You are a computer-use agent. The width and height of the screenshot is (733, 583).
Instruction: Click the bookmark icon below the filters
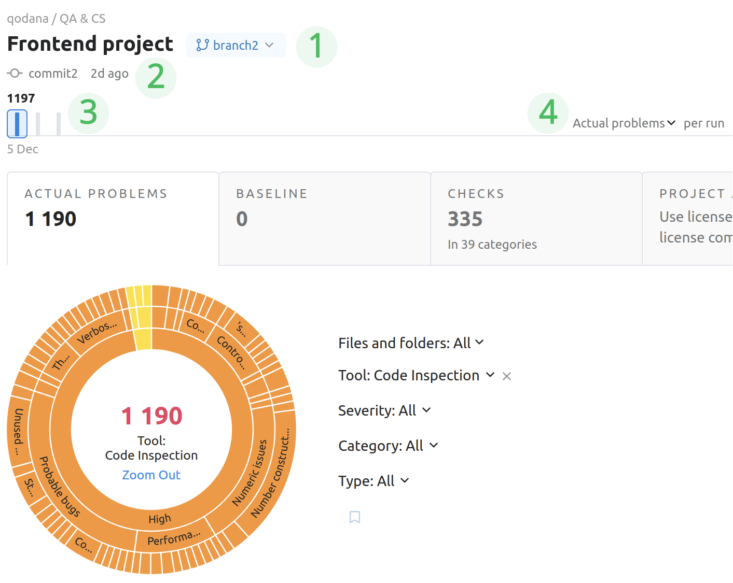(x=355, y=517)
